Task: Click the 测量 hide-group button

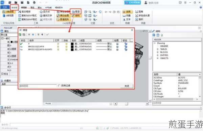Action: [127, 15]
